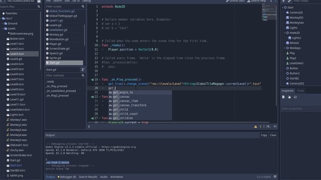Image resolution: width=321 pixels, height=180 pixels.
Task: Switch to the Inspector tab
Action: tap(287, 90)
